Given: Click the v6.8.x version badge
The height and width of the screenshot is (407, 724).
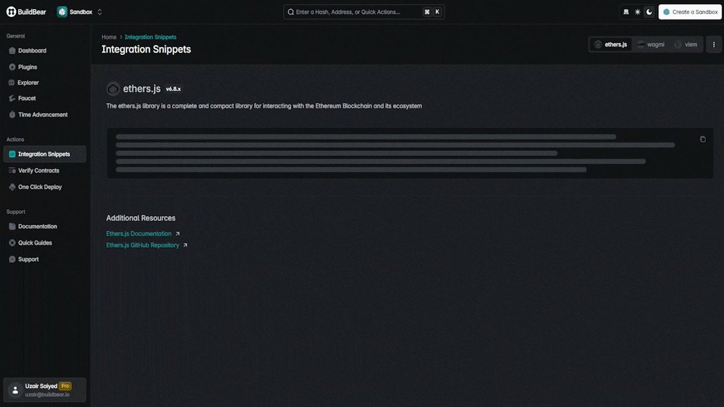Looking at the screenshot, I should [173, 89].
